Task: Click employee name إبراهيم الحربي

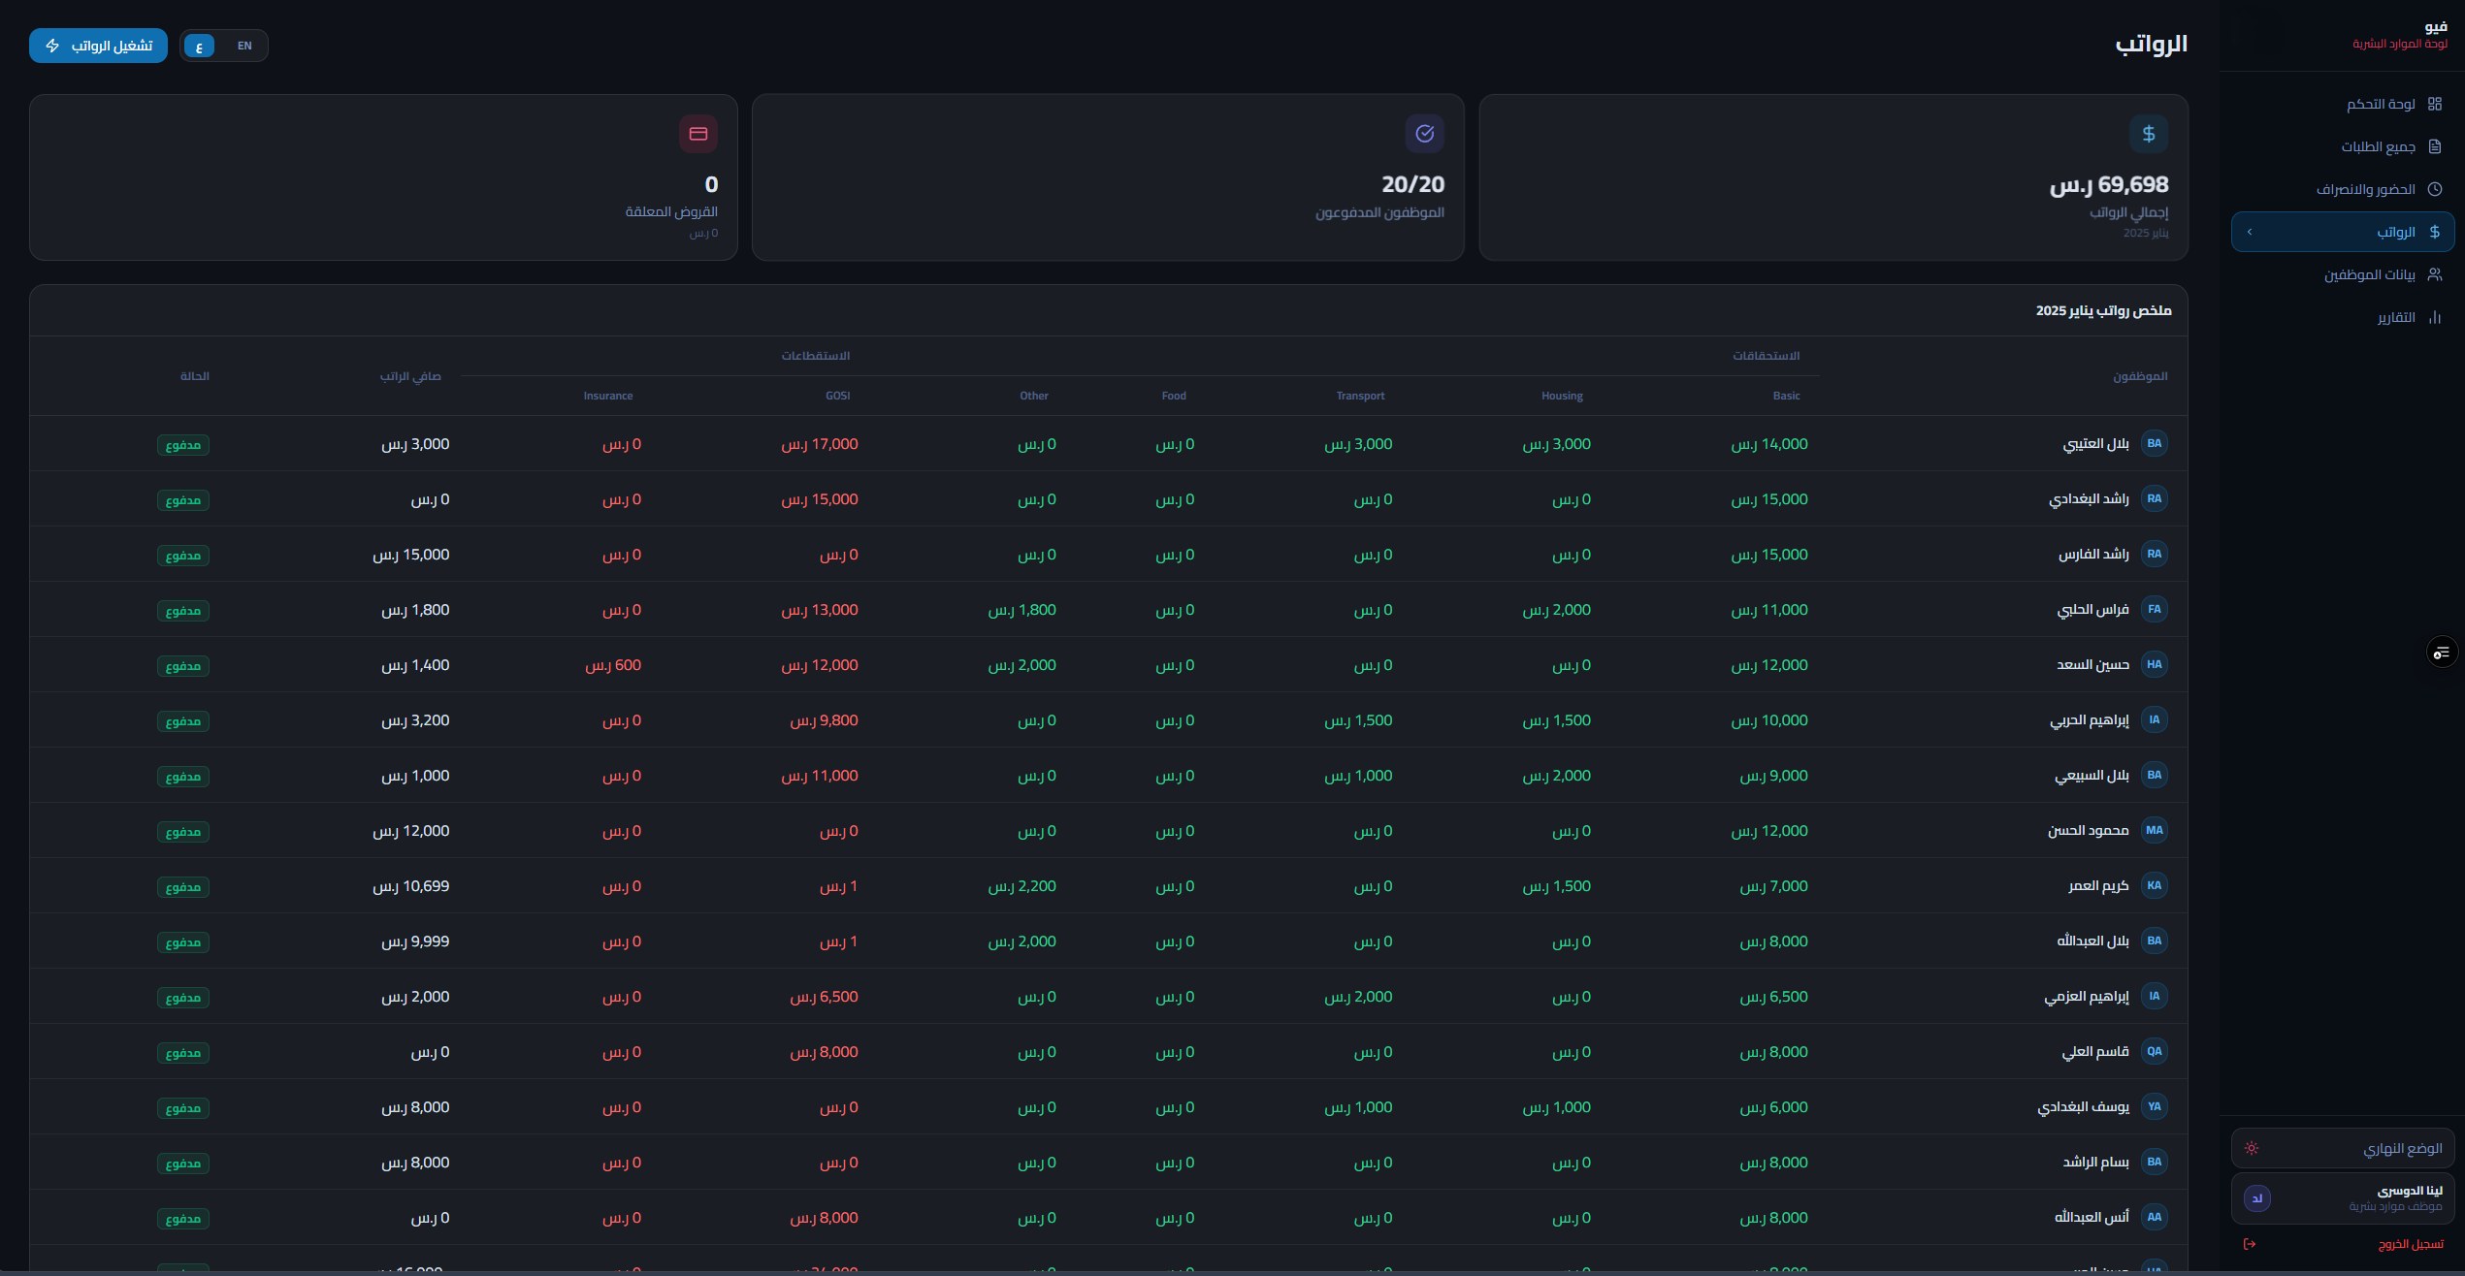Action: click(2090, 720)
